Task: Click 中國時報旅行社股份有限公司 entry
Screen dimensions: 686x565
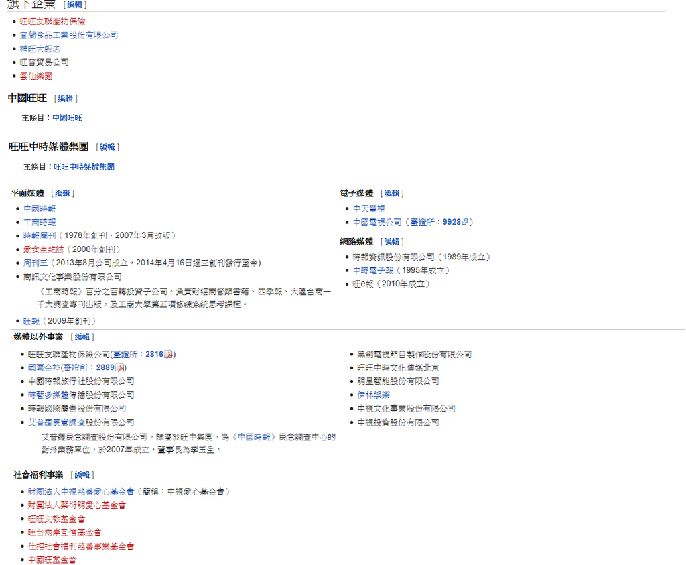Action: coord(81,381)
